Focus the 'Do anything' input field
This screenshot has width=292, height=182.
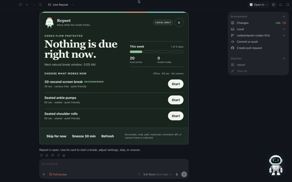pos(114,164)
